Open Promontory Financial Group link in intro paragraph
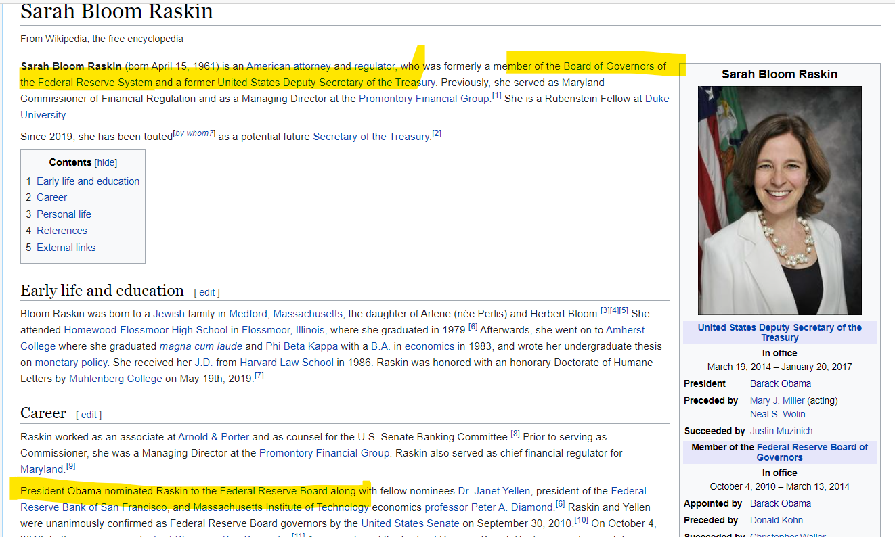895x537 pixels. coord(424,99)
